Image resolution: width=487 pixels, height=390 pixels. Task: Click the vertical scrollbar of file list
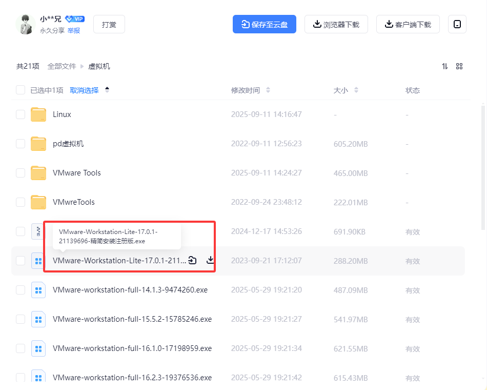click(483, 168)
